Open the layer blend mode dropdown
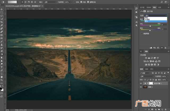The image size is (170, 111). tap(147, 76)
